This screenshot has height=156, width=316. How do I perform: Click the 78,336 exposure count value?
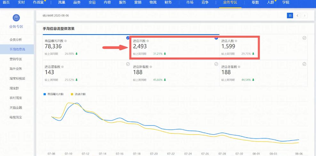coord(53,47)
